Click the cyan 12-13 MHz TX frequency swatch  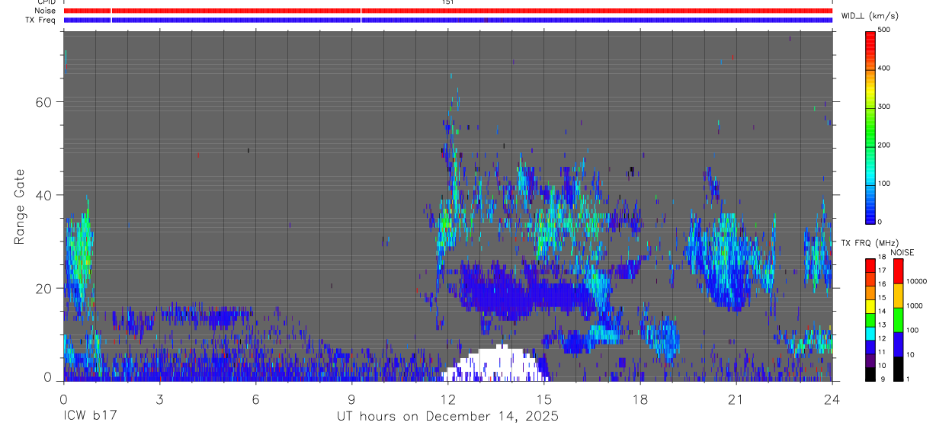pos(870,334)
